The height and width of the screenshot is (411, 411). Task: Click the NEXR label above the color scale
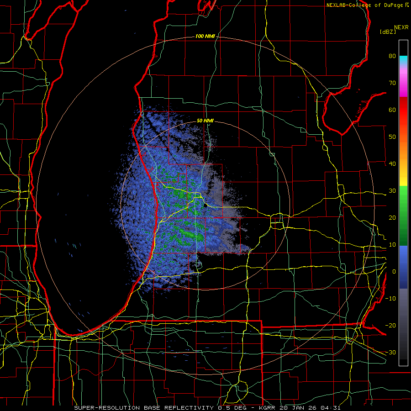pyautogui.click(x=401, y=27)
